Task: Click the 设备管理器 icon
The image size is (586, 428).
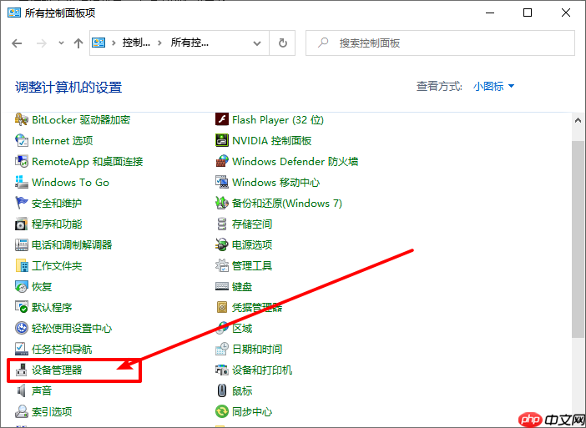Action: click(22, 370)
